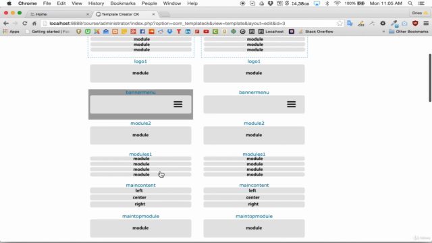432x243 pixels.
Task: Open a new tab
Action: pos(165,14)
